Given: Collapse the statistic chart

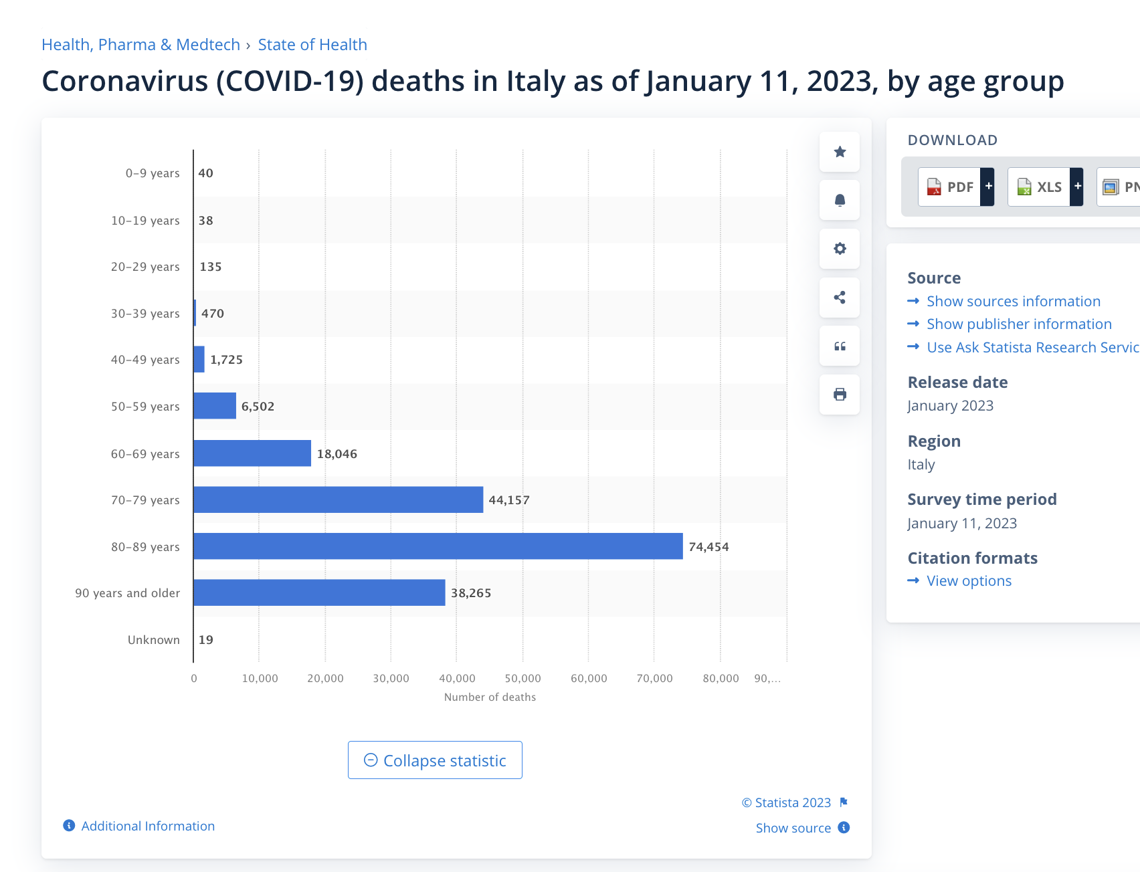Looking at the screenshot, I should [435, 760].
